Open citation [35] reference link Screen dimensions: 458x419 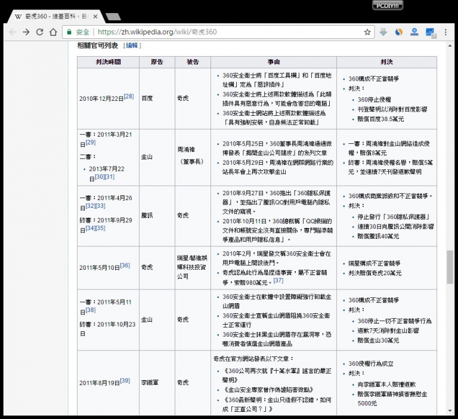click(100, 228)
